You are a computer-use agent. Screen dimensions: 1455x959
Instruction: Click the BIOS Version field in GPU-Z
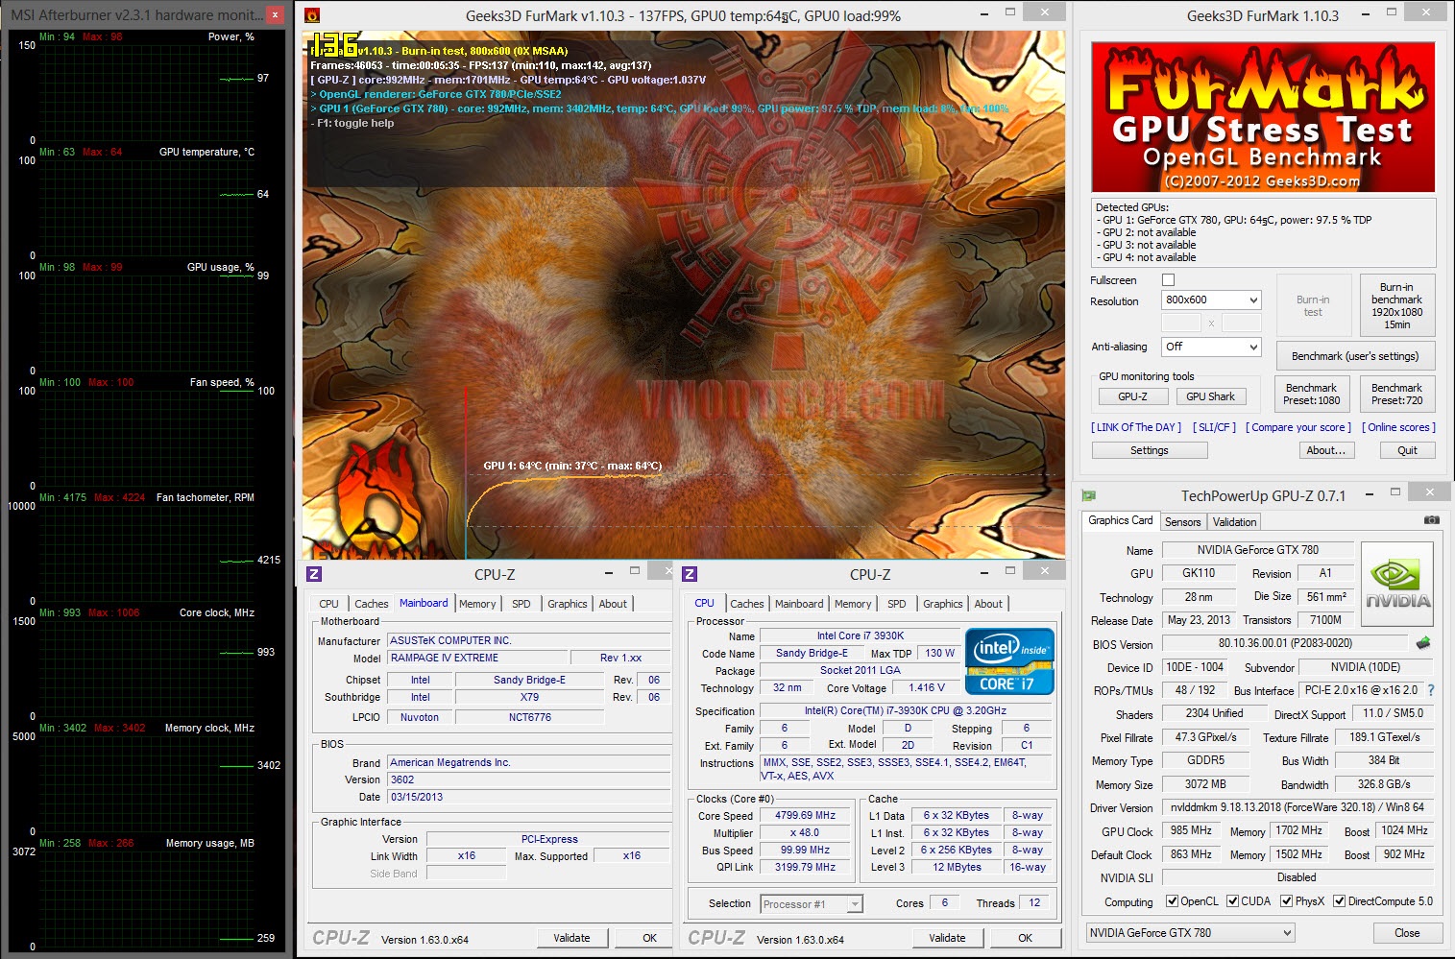1285,643
